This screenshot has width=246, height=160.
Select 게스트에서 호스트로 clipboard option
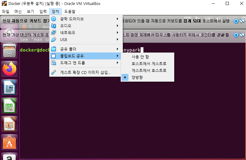148,71
